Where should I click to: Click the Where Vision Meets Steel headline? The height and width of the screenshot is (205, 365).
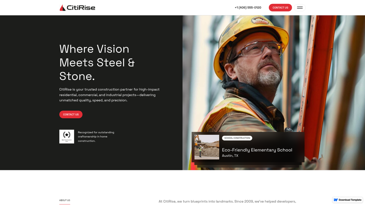tap(97, 63)
